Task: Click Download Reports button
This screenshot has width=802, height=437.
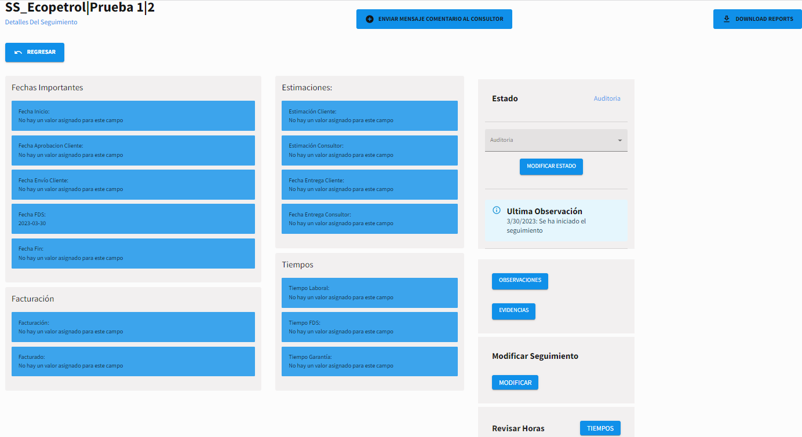Action: pyautogui.click(x=757, y=19)
